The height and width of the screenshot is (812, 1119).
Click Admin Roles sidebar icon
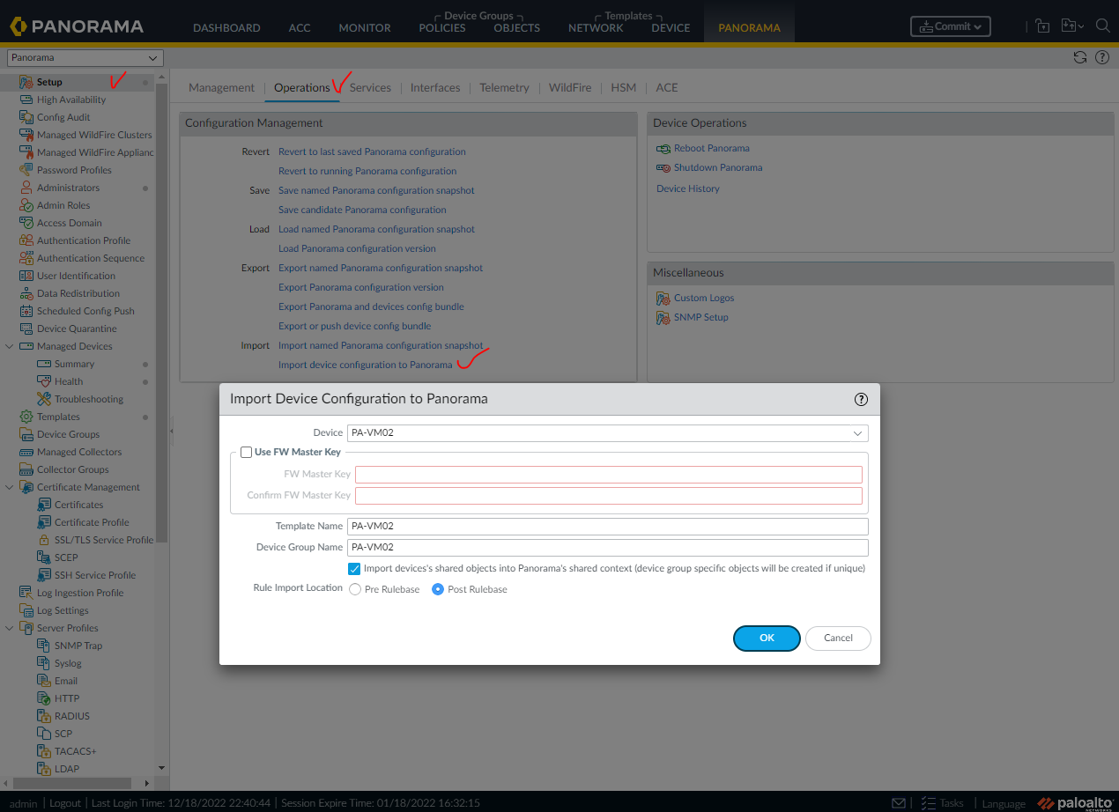(26, 205)
